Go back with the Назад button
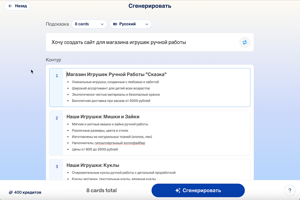 tap(17, 6)
